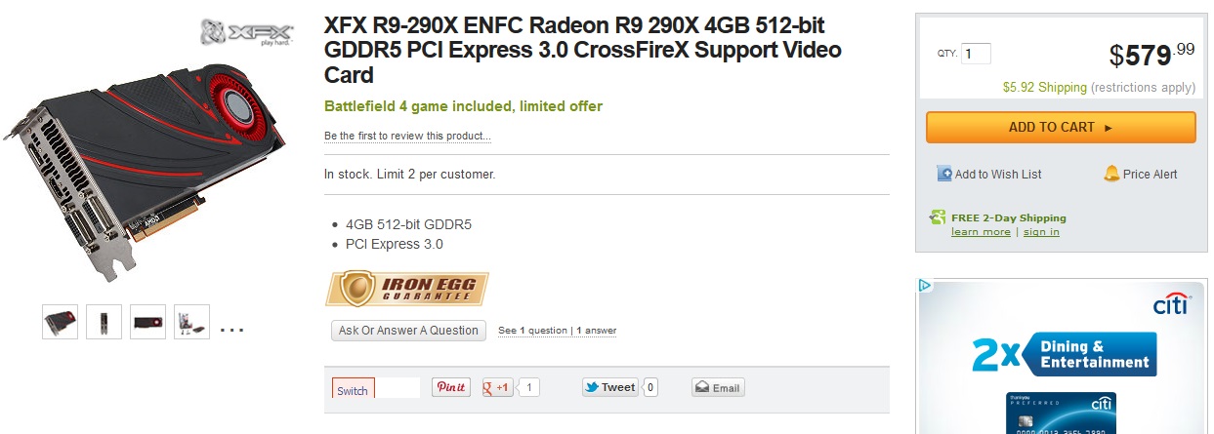Email this product to a friend
Screen dimensions: 1214x434
click(x=718, y=387)
